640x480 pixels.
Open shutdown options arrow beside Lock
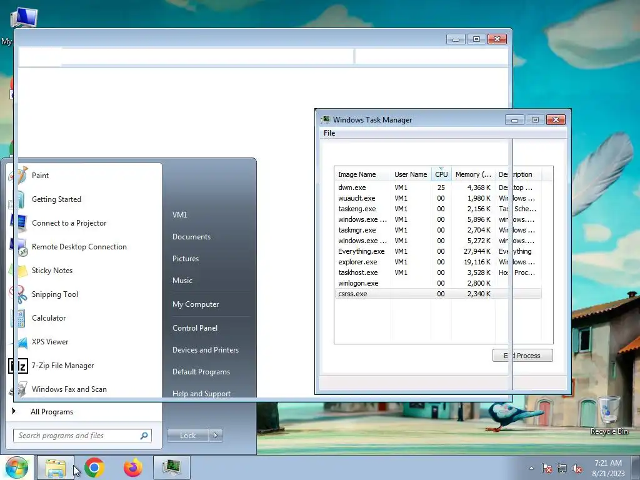pos(216,436)
